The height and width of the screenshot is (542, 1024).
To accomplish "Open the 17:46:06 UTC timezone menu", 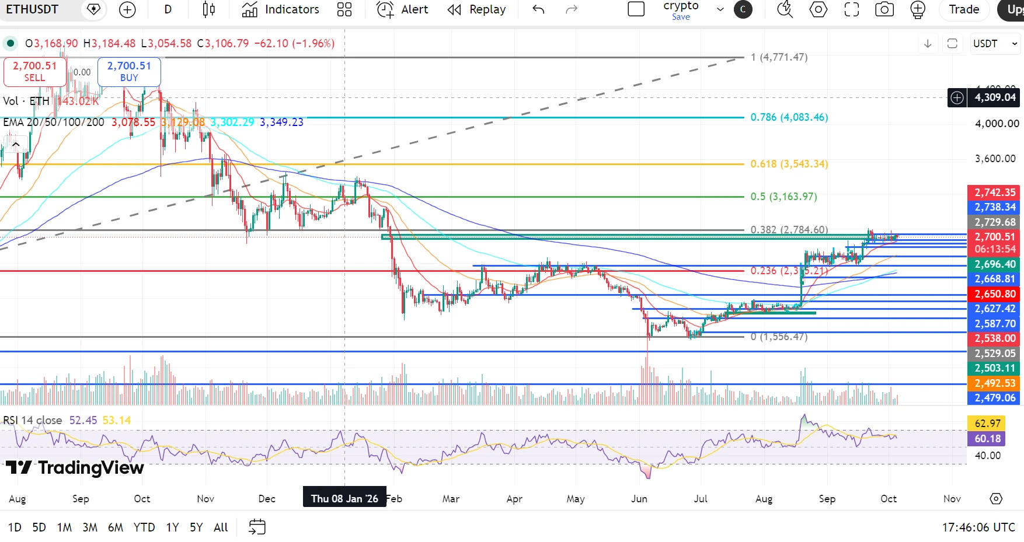I will click(978, 527).
